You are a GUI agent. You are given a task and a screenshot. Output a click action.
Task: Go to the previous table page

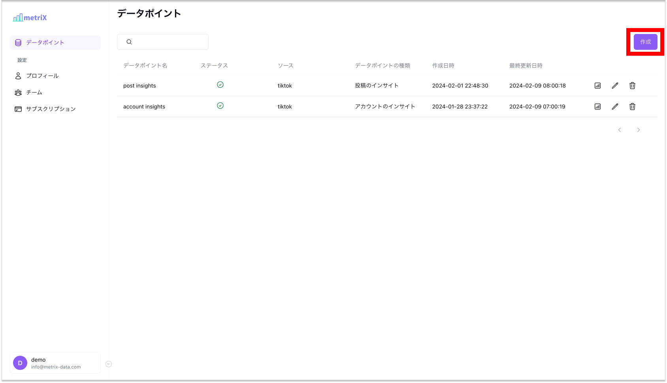click(x=620, y=130)
